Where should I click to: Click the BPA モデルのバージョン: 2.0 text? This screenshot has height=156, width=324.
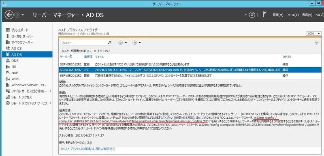pyautogui.click(x=75, y=143)
